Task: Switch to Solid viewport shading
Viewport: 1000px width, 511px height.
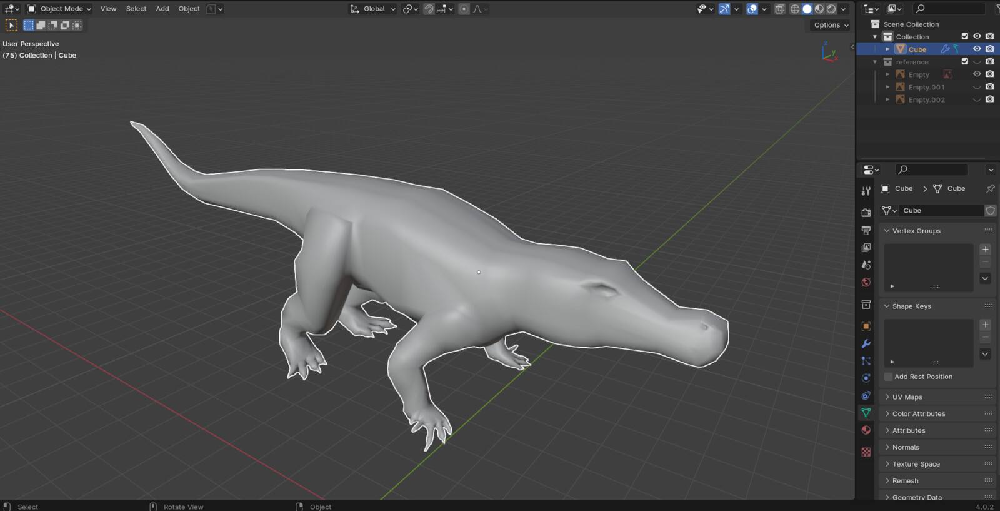Action: (x=807, y=9)
